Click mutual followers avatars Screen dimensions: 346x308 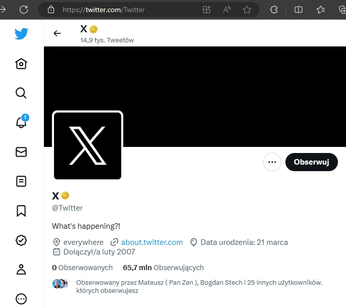click(60, 284)
